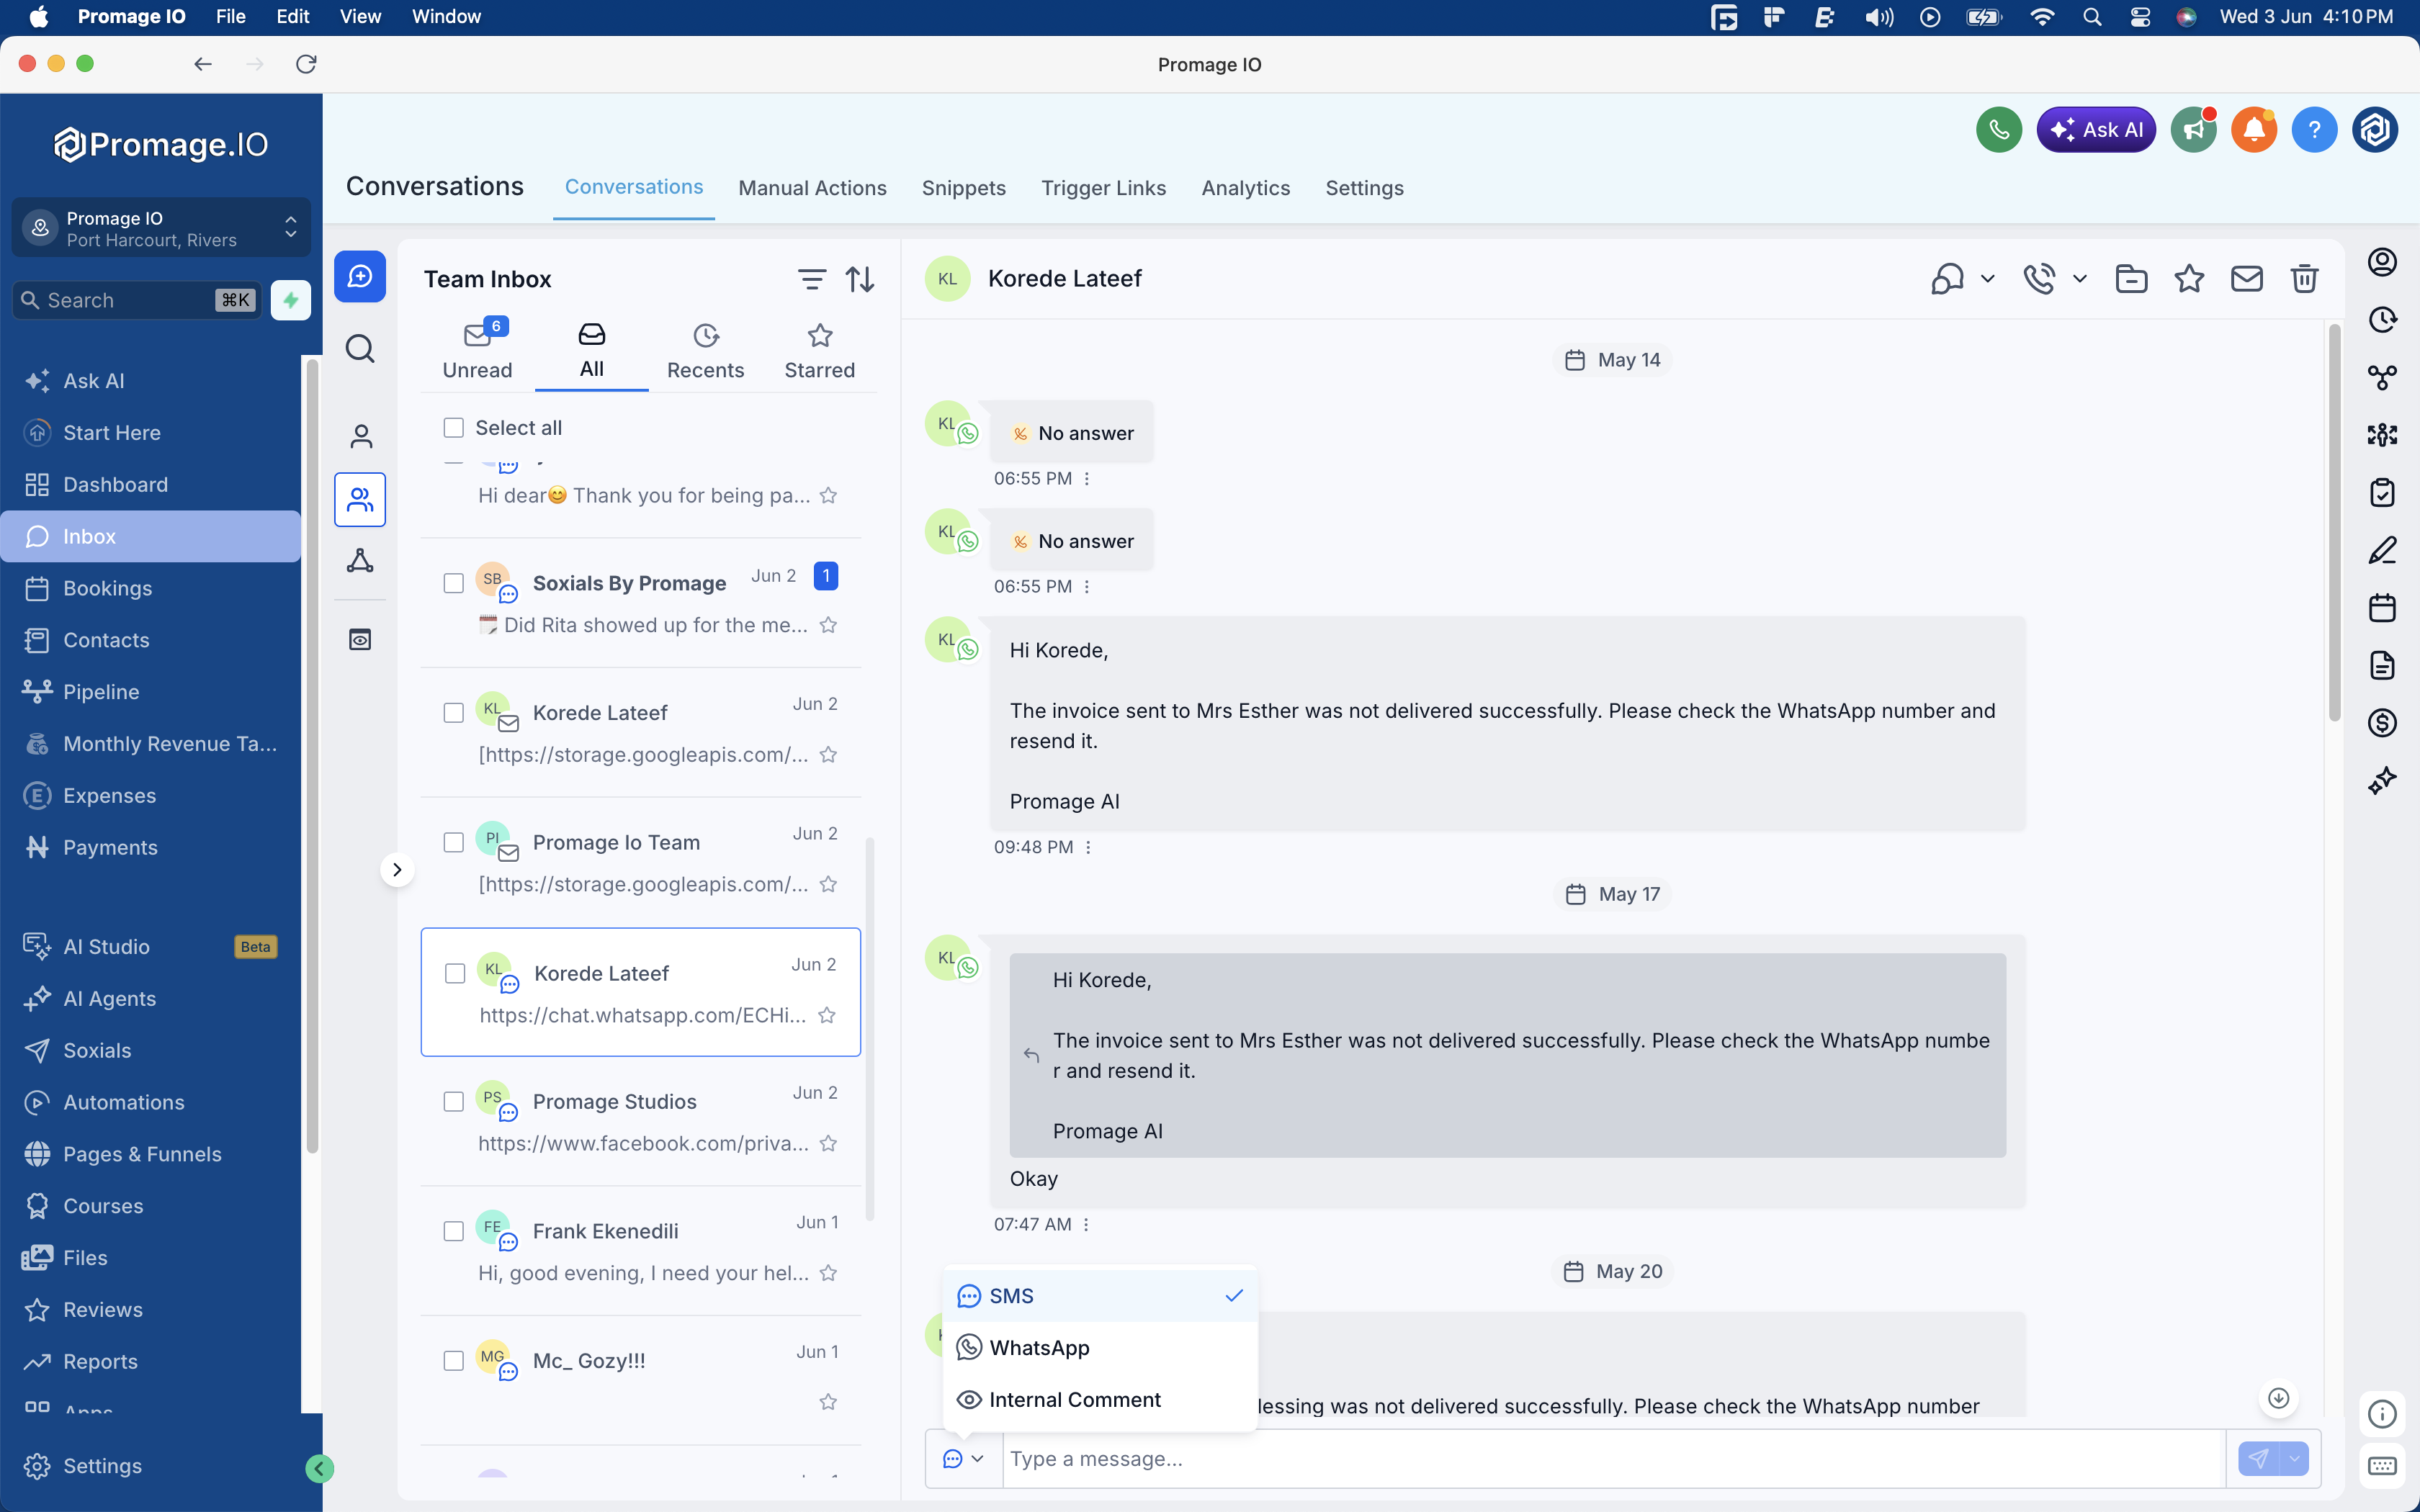
Task: Open the orange notifications bell
Action: (2253, 130)
